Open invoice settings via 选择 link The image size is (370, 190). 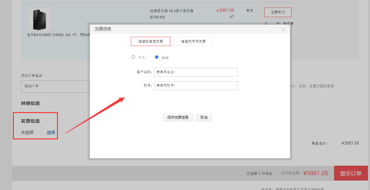pyautogui.click(x=50, y=132)
